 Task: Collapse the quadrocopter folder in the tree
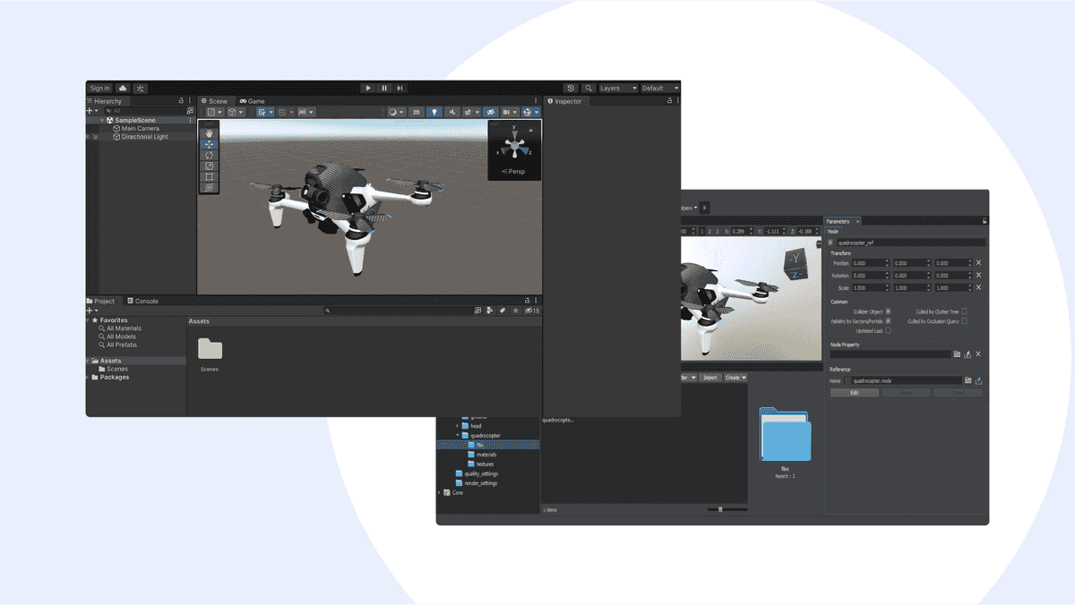(x=457, y=436)
